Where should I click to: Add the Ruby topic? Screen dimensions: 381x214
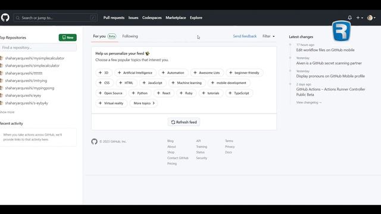[x=186, y=93]
